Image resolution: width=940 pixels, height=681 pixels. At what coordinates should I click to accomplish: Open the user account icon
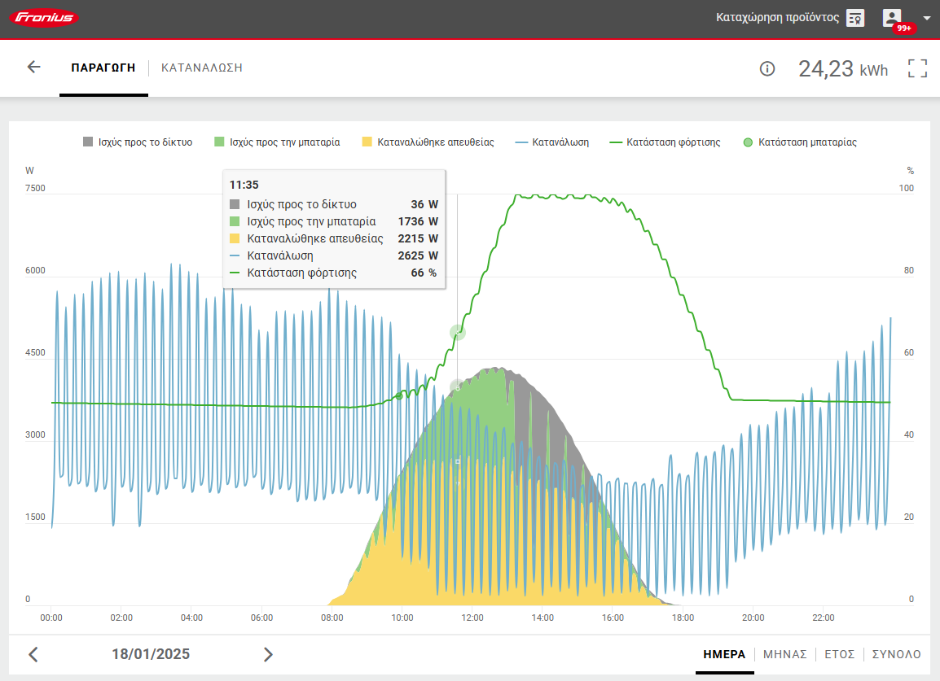click(x=892, y=17)
